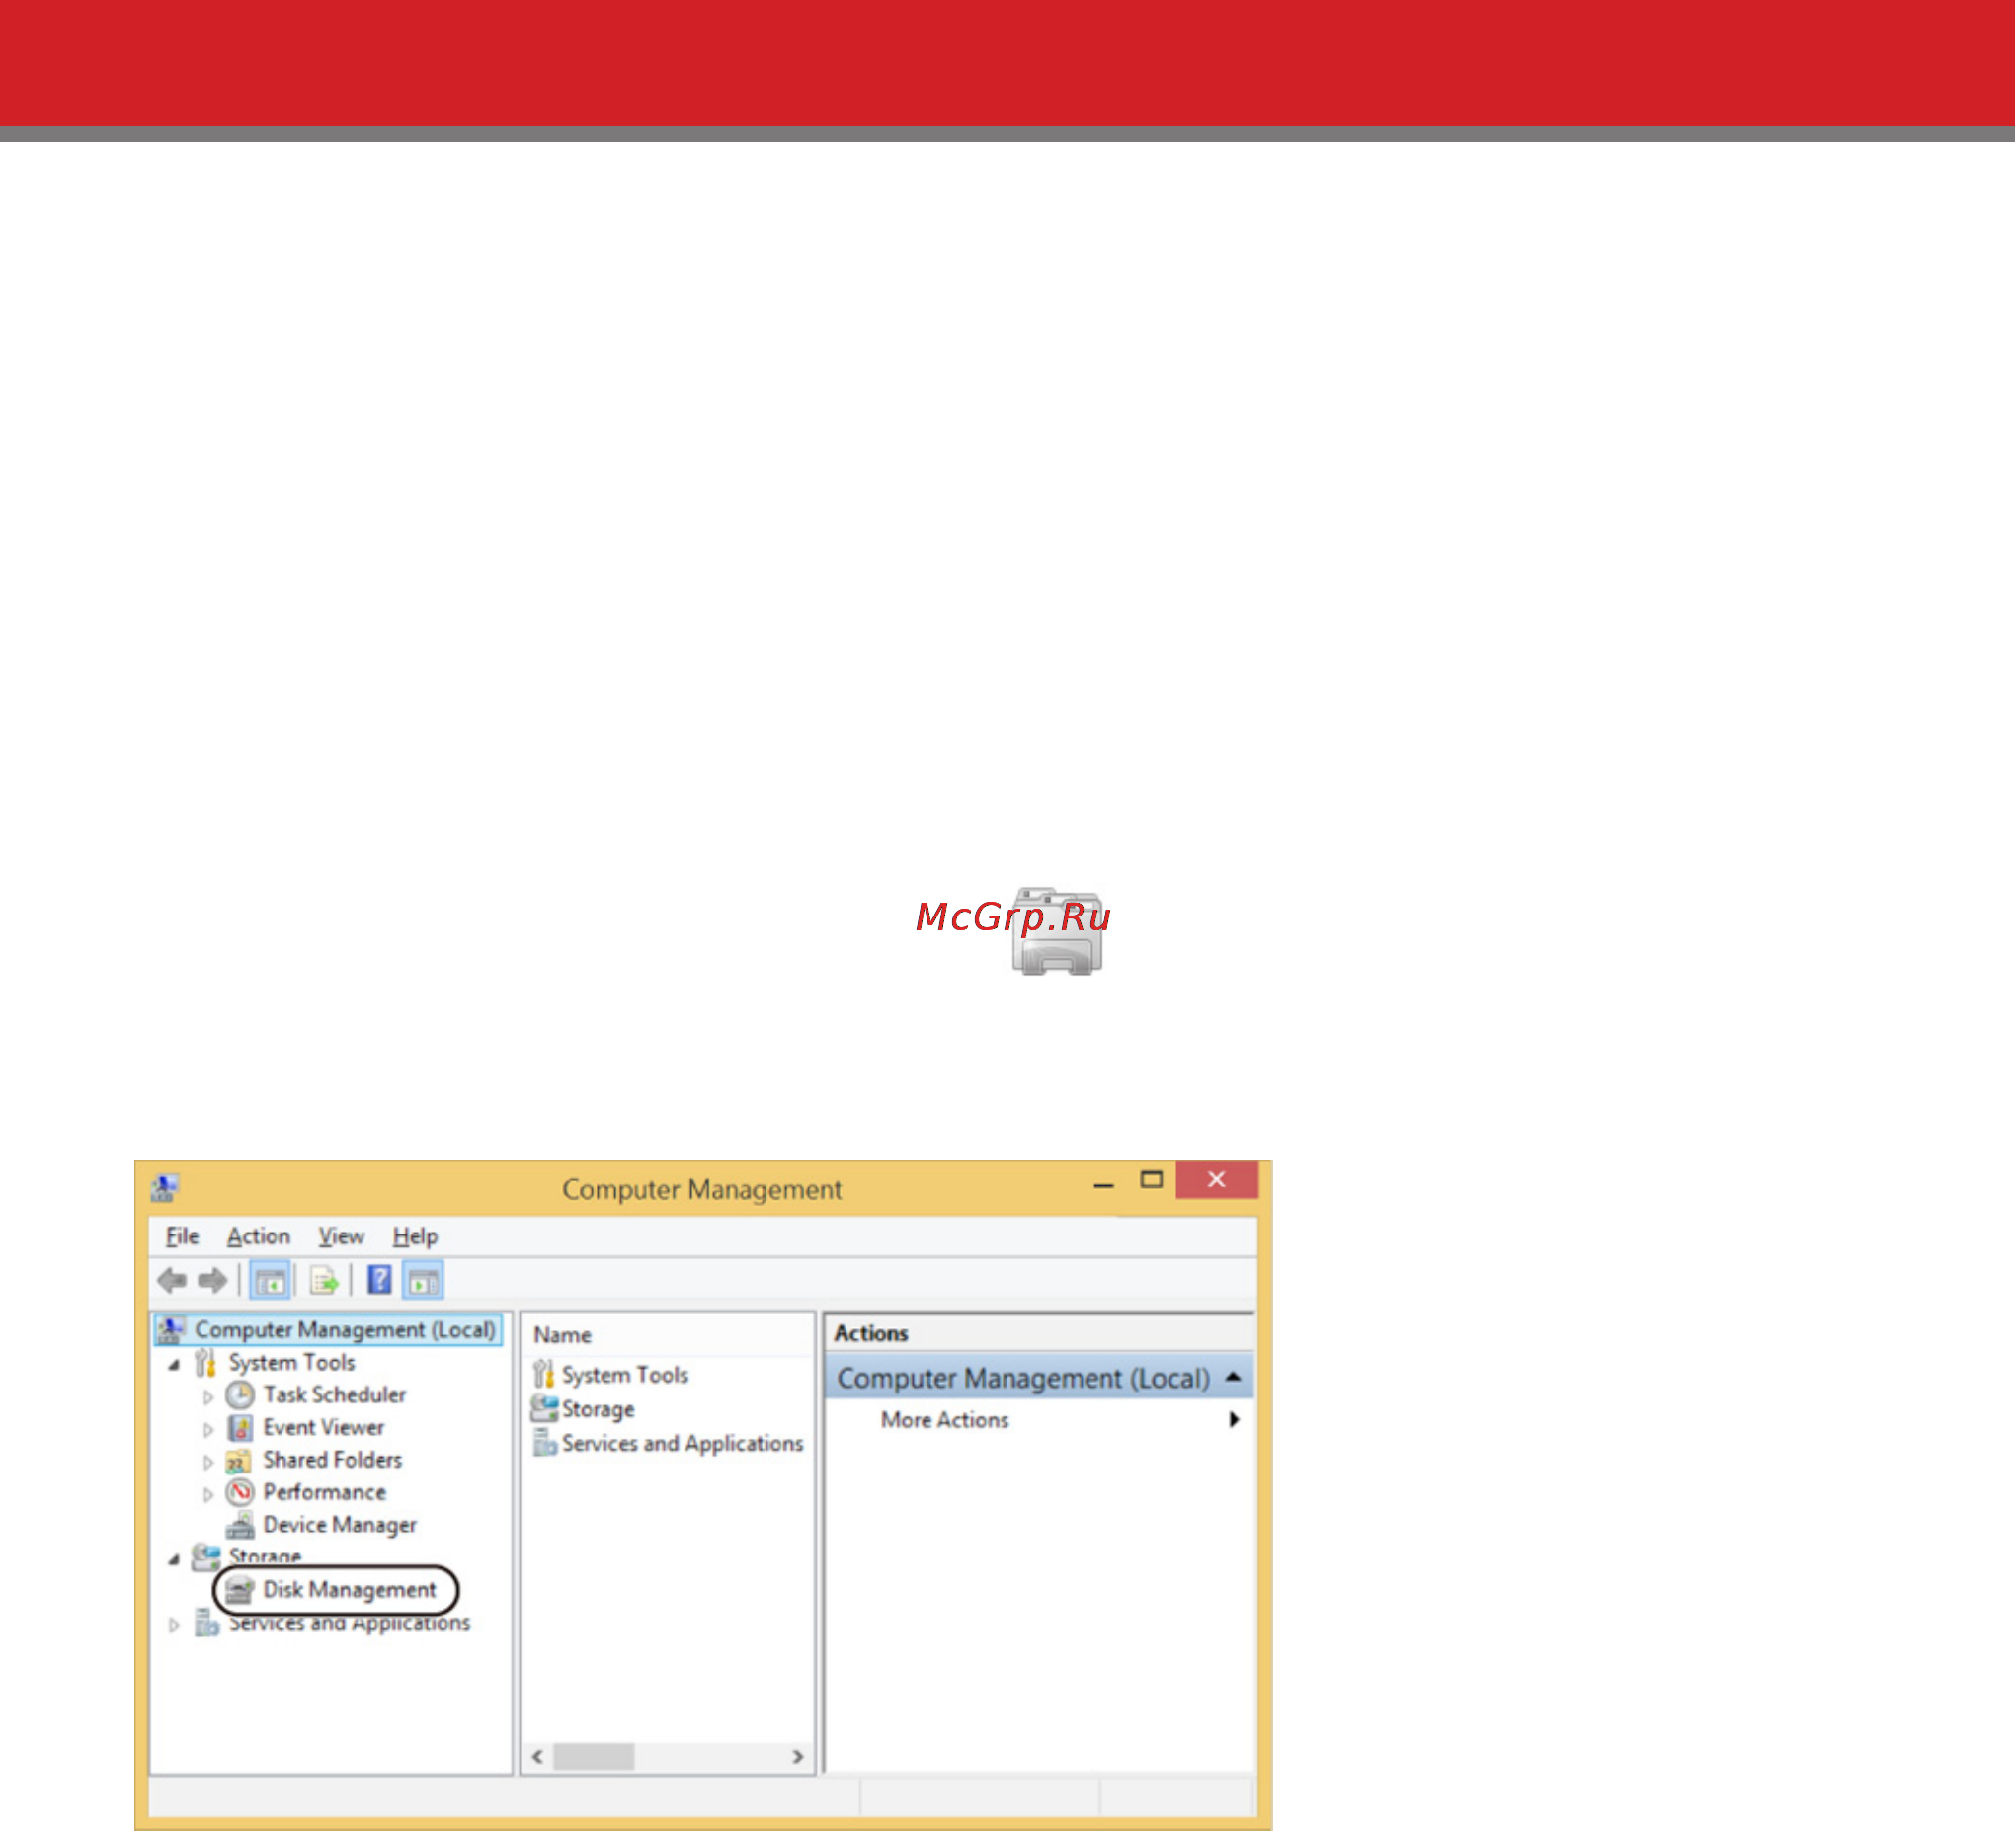
Task: Open the Help menu
Action: coord(415,1236)
